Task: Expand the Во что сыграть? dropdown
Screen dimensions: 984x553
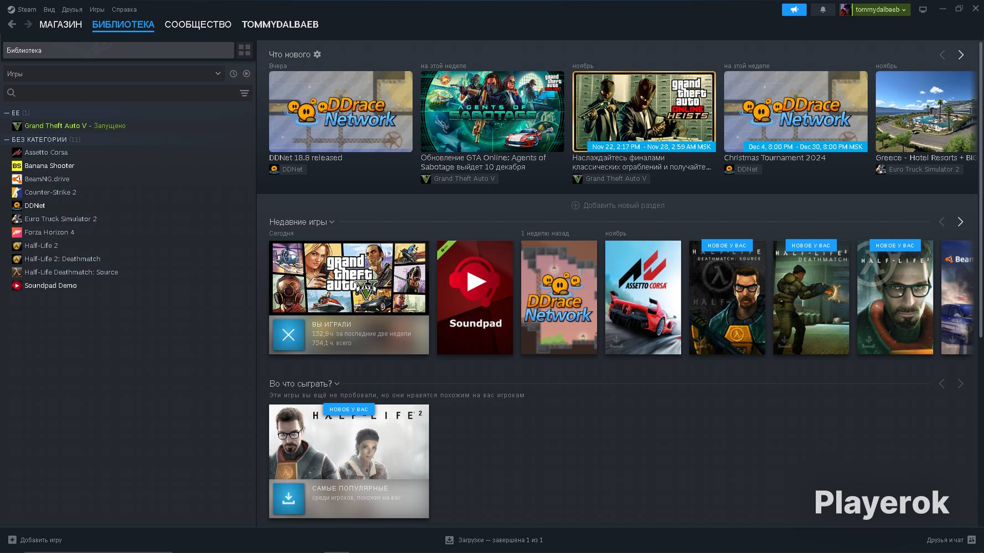Action: (x=337, y=383)
